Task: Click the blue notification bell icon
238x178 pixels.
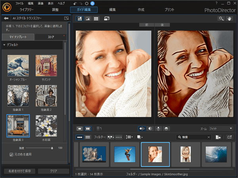Action: (92, 4)
